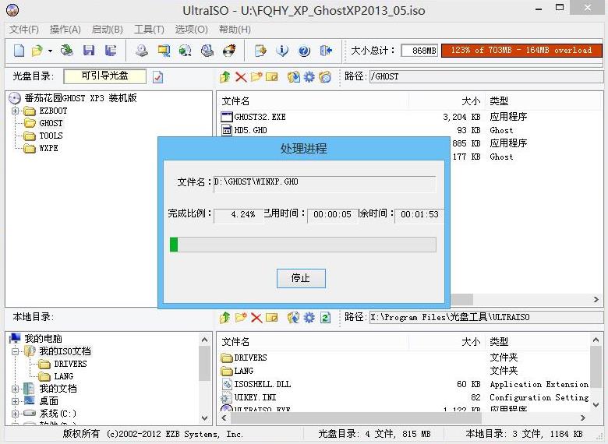The image size is (608, 444).
Task: Click the boot info checkmark page icon
Action: (157, 77)
